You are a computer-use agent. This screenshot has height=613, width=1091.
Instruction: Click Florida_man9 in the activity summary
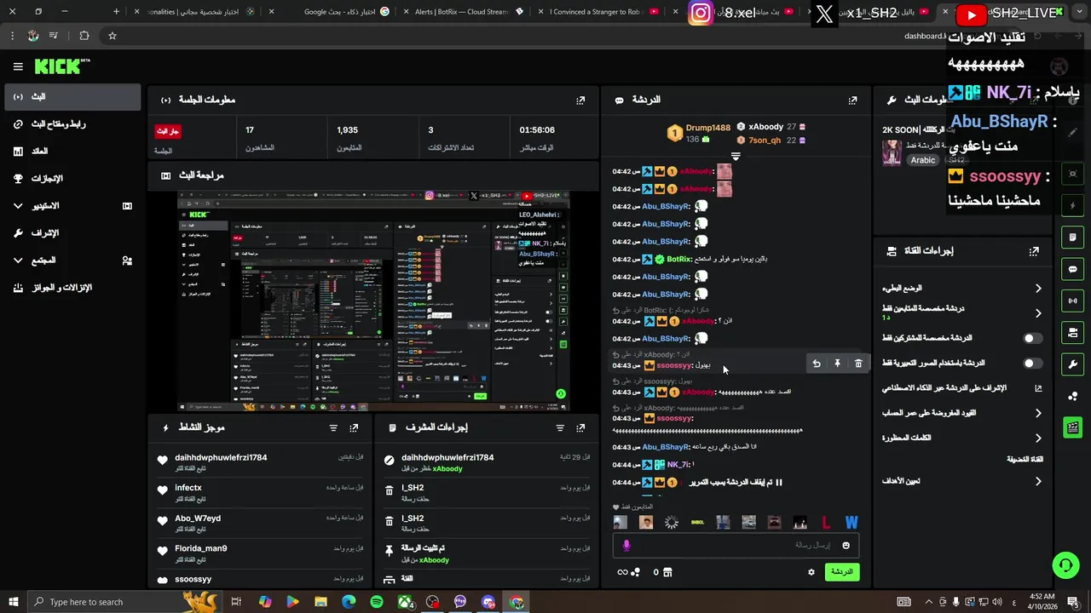tap(201, 549)
